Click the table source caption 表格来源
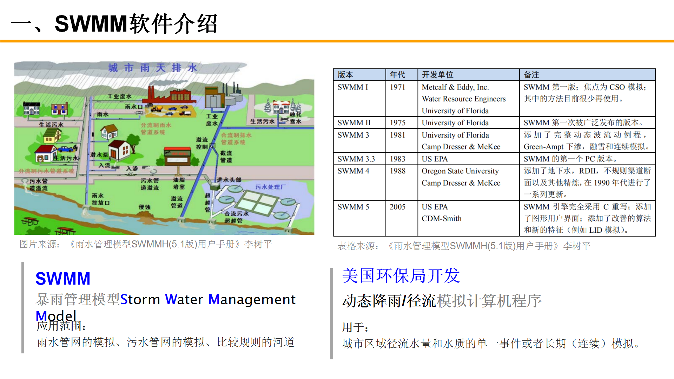This screenshot has height=379, width=674. tap(464, 246)
